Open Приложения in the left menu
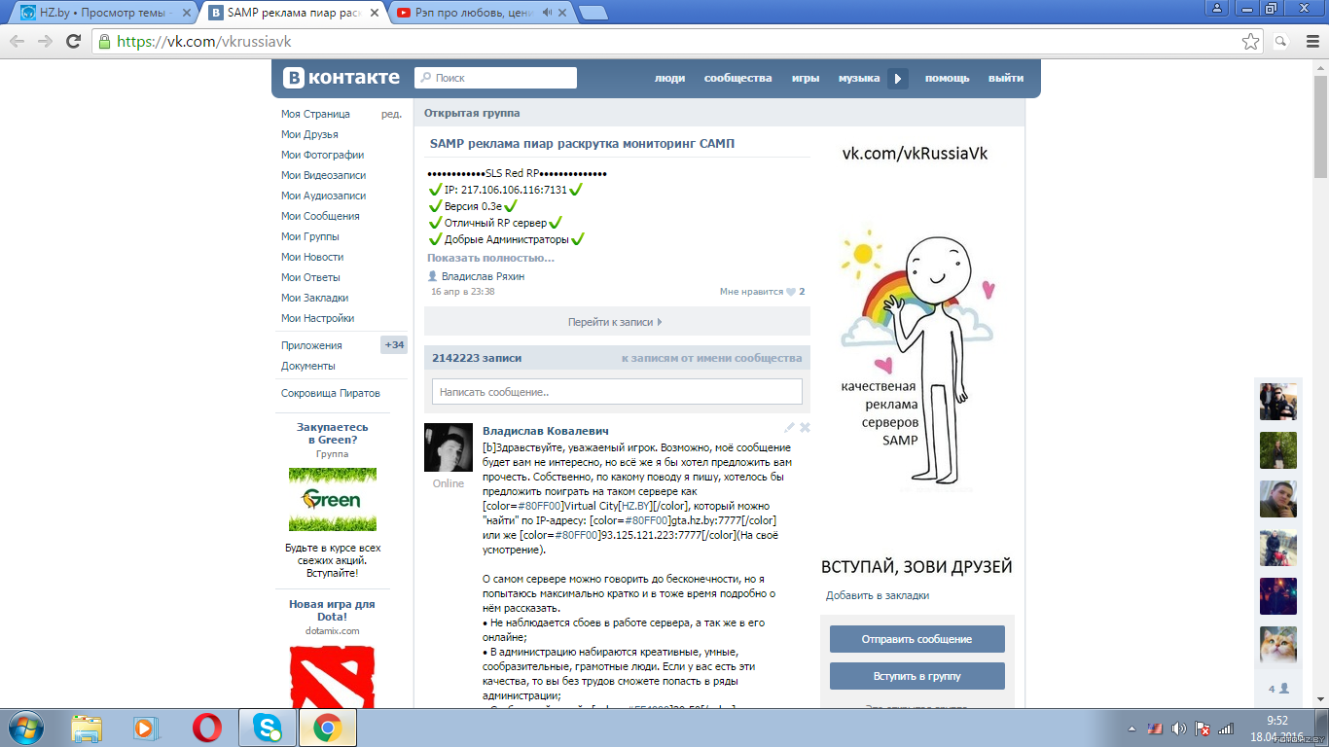 tap(311, 345)
